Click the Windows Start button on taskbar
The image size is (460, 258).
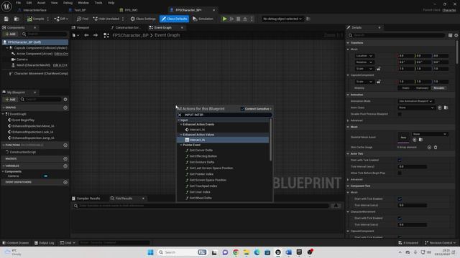tap(150, 252)
